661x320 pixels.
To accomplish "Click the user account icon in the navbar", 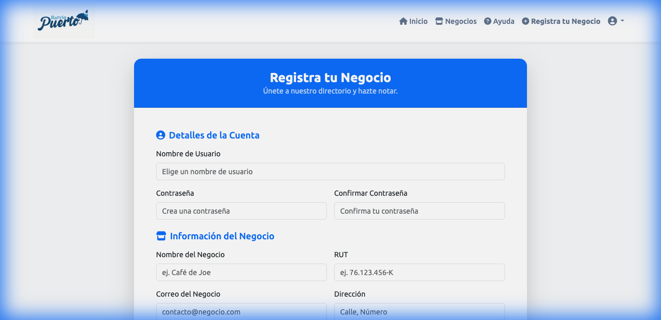I will coord(613,20).
